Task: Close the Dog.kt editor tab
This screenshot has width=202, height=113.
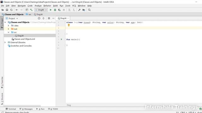Action: 68,18
